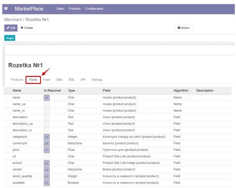Uncheck Is Required for name field
Image resolution: width=236 pixels, height=188 pixels.
tap(46, 98)
